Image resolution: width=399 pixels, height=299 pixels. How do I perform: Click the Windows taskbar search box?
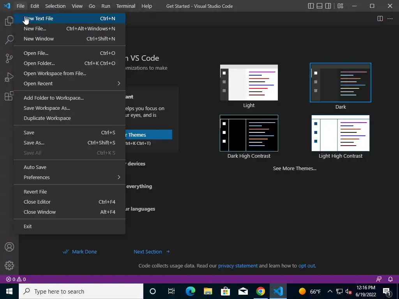coord(81,291)
